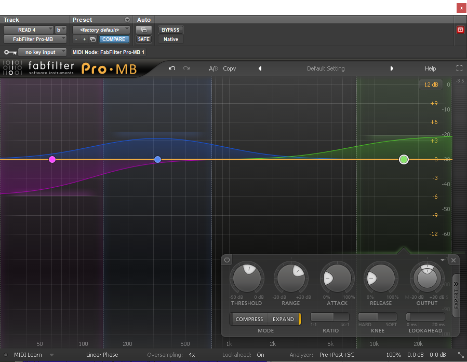
Task: Open the insert position b selector
Action: coord(60,30)
